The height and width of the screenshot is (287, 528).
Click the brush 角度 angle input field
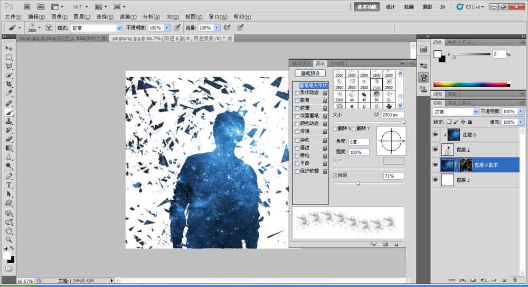[359, 142]
